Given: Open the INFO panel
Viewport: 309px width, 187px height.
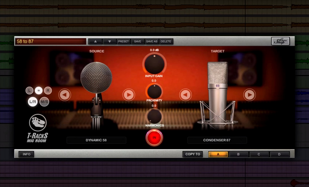Looking at the screenshot, I should [27, 154].
